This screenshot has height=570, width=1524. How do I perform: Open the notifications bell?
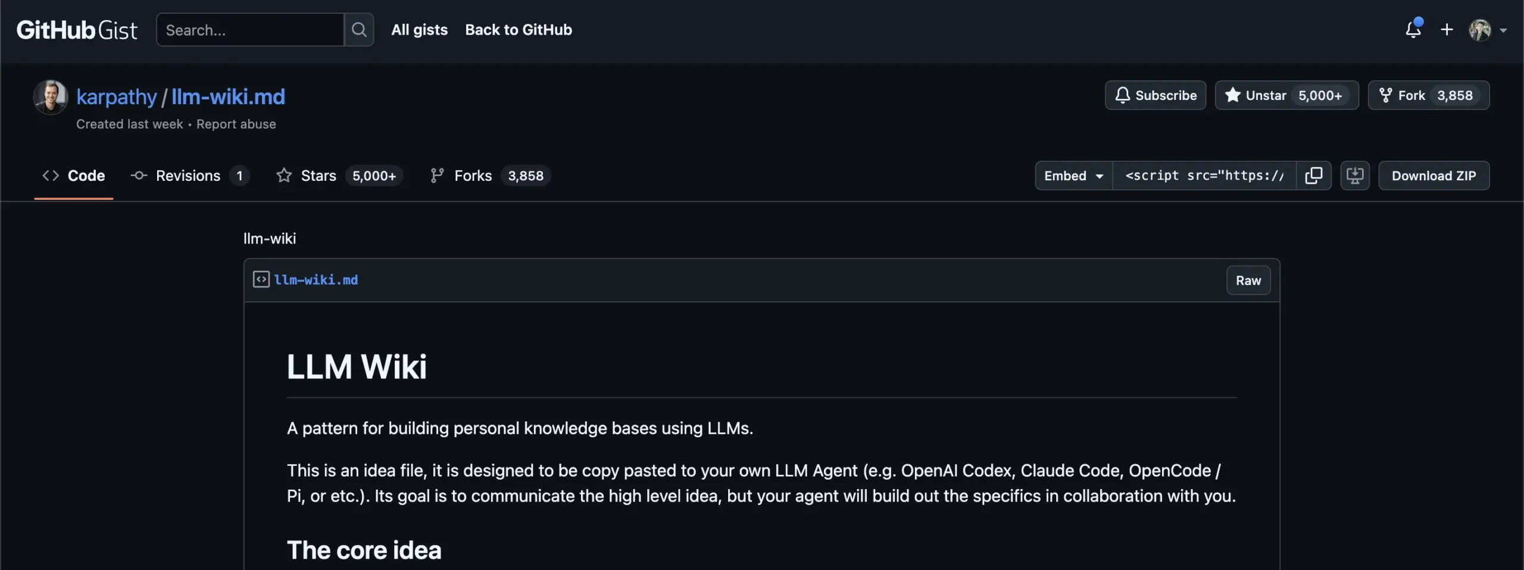point(1413,30)
